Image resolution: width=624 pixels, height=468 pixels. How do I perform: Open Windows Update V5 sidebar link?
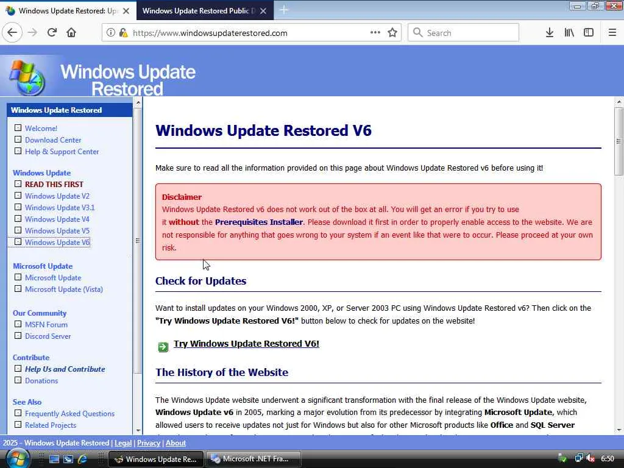(x=57, y=230)
